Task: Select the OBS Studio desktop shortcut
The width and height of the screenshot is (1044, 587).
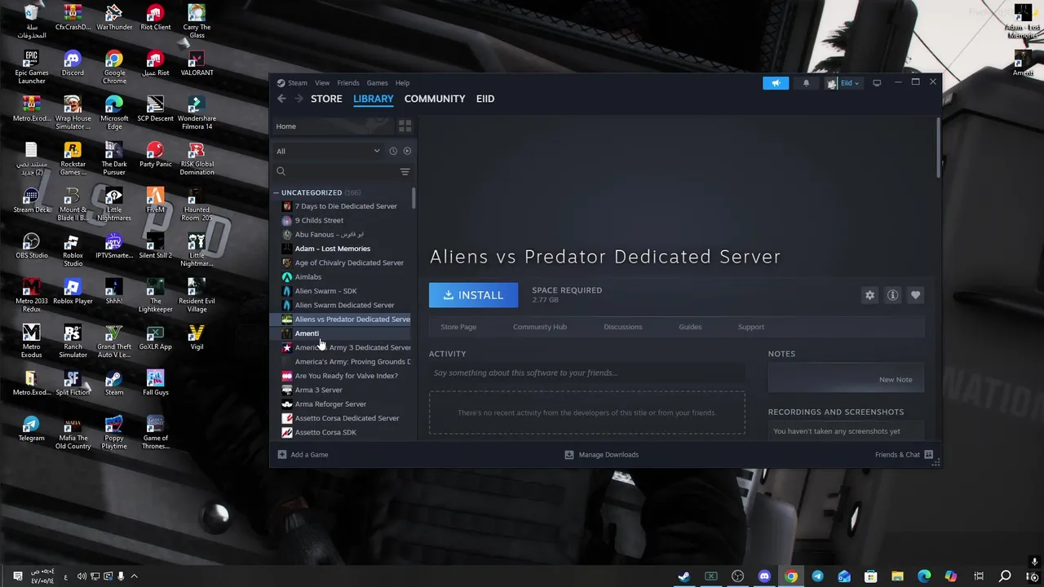Action: tap(31, 246)
